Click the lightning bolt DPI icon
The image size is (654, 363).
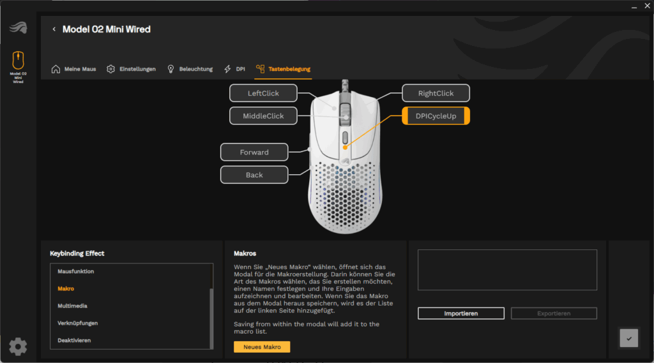click(227, 69)
